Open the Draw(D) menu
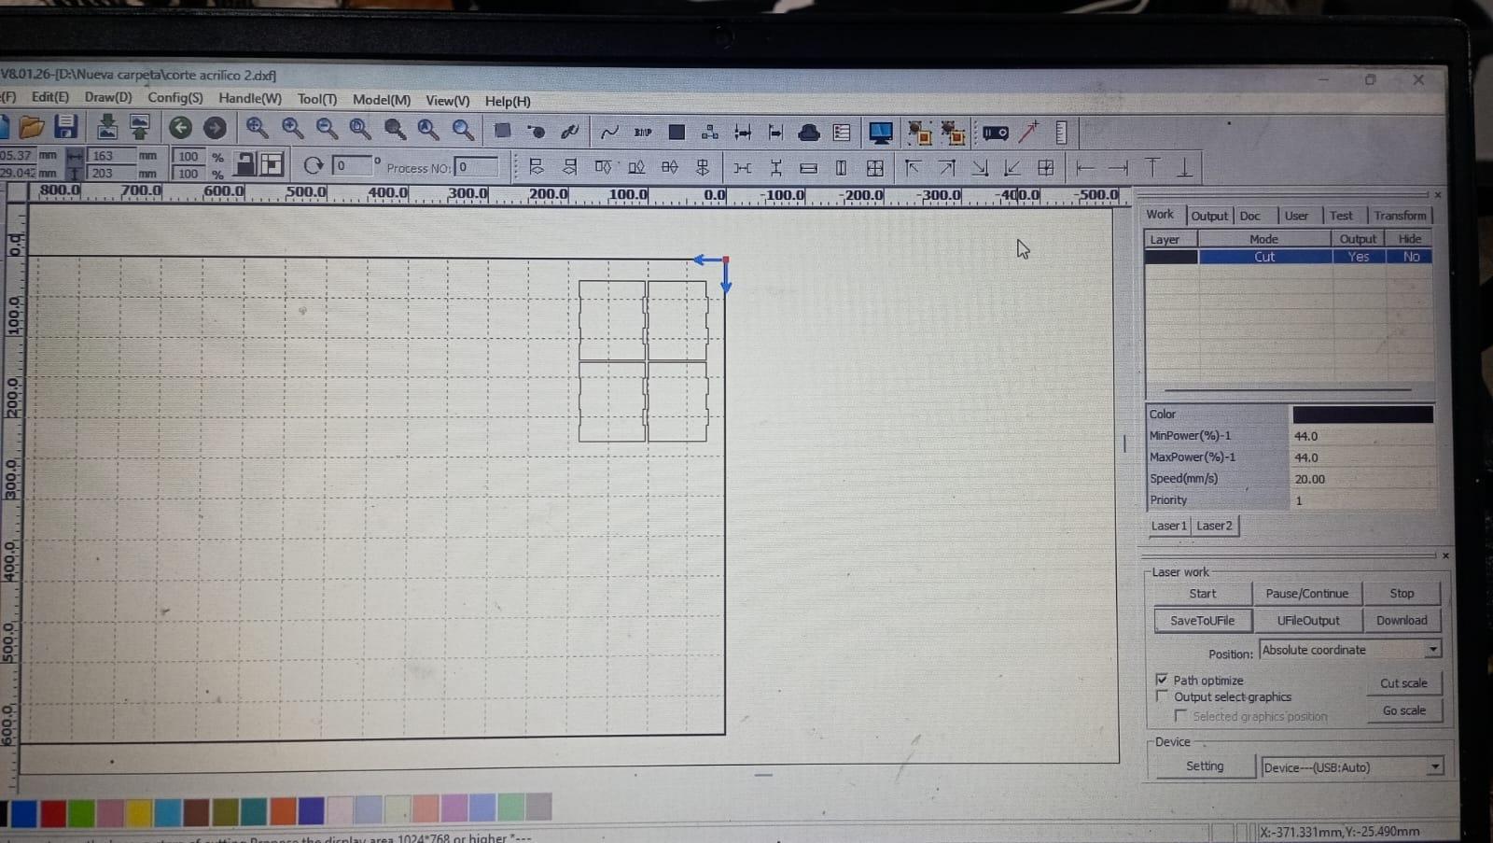1493x843 pixels. coord(108,97)
